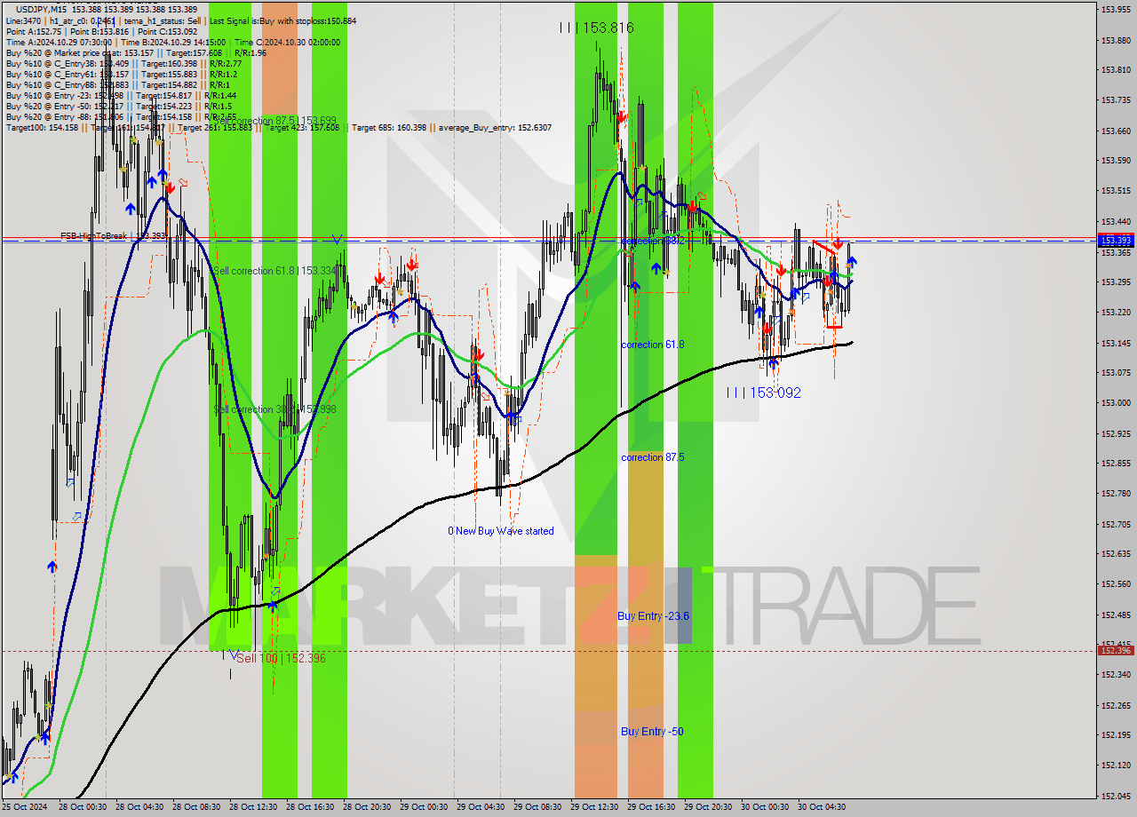
Task: Click the '28 Oct 00:30' time axis label
Action: pos(82,807)
